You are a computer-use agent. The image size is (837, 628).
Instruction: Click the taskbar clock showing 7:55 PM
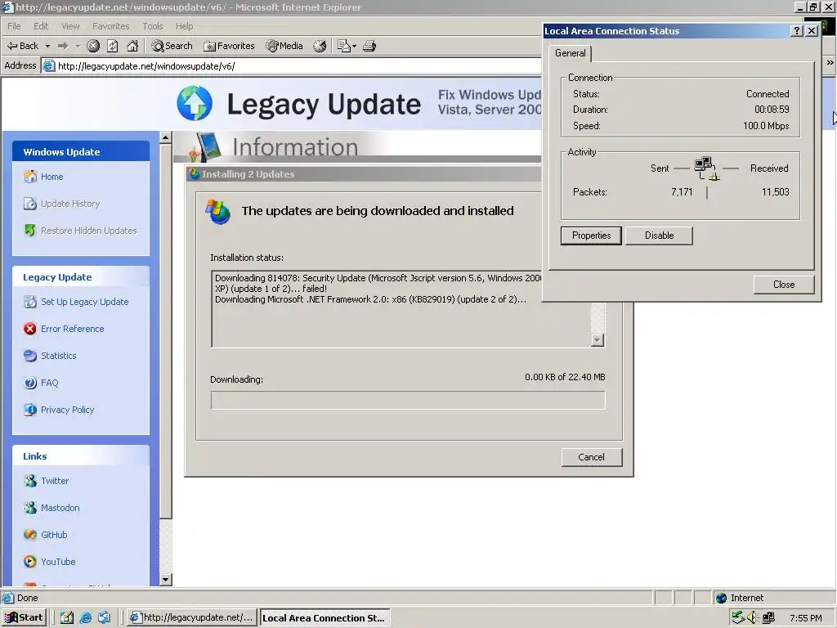tap(805, 618)
